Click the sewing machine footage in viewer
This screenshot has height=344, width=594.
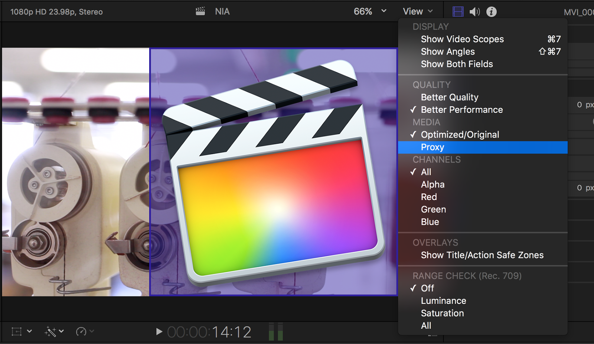76,172
